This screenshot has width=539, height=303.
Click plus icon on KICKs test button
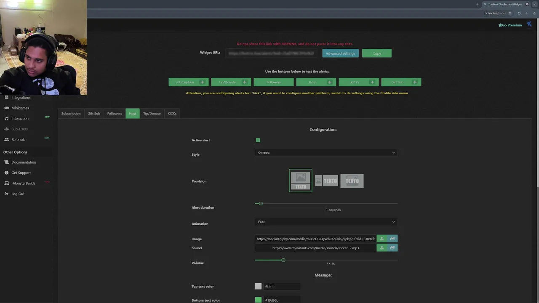point(372,82)
